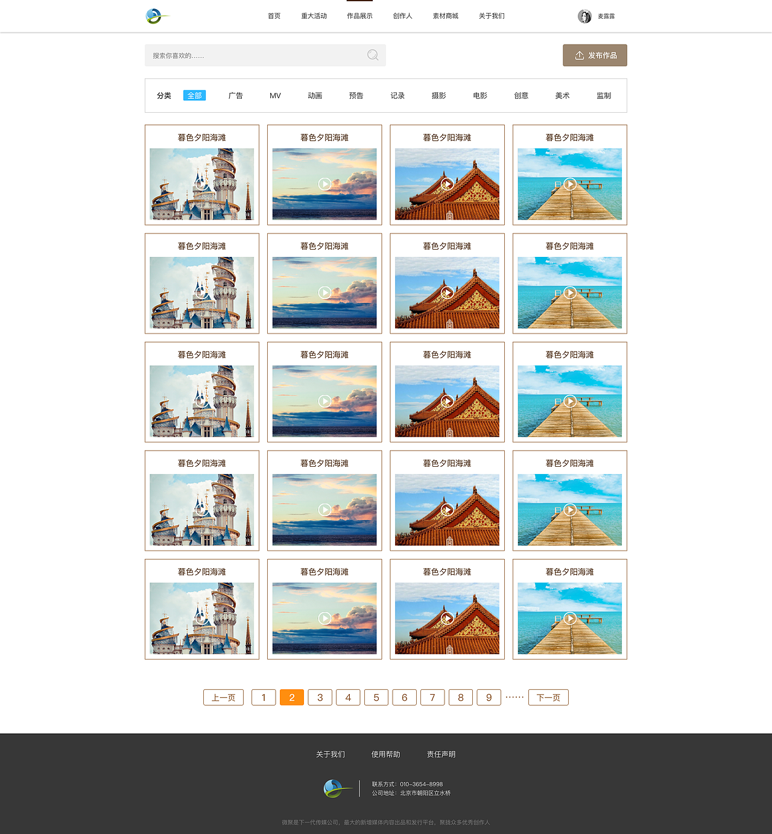Screen dimensions: 772x834
Task: Click the highlighted page 2 button
Action: pyautogui.click(x=292, y=697)
